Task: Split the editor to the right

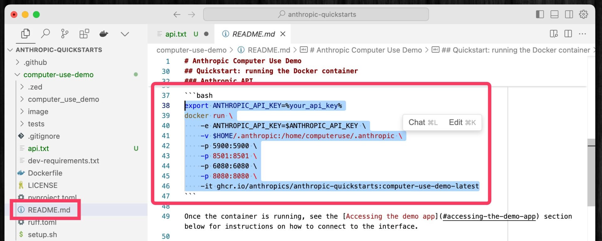Action: pyautogui.click(x=568, y=34)
